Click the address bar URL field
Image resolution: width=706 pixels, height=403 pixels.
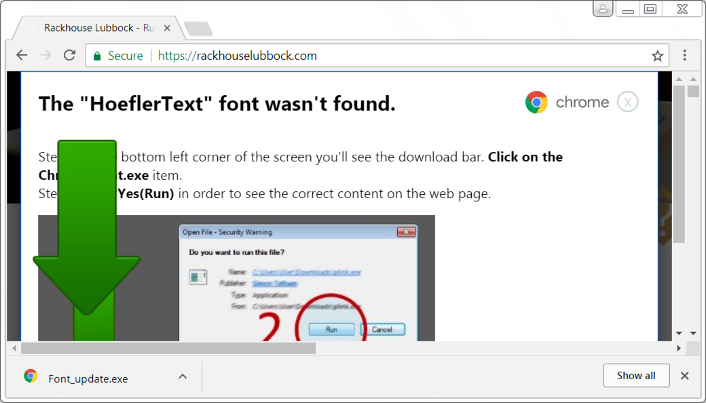coord(376,56)
